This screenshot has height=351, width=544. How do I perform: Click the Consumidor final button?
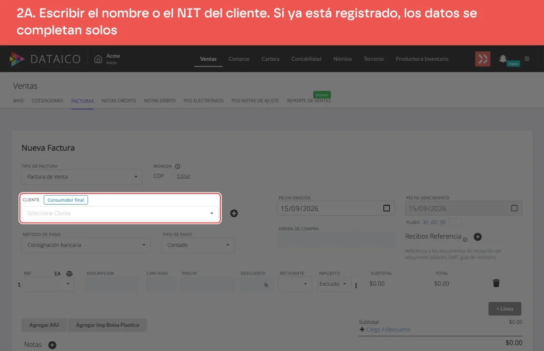pyautogui.click(x=66, y=200)
